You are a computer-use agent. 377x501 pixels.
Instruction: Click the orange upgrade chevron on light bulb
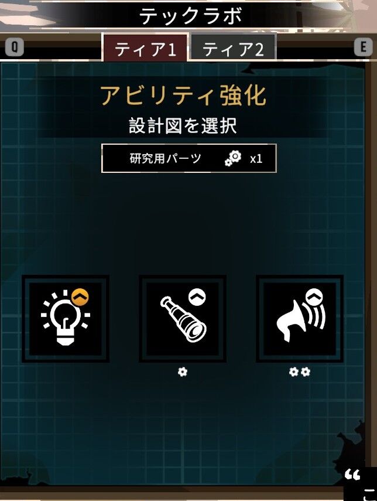[80, 298]
